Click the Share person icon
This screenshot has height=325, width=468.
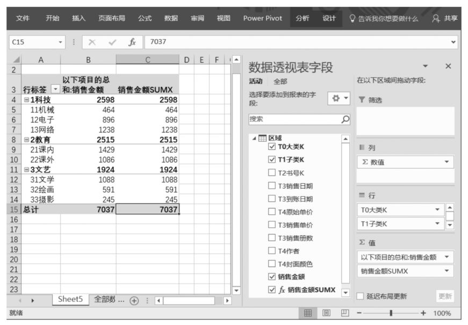pyautogui.click(x=436, y=18)
